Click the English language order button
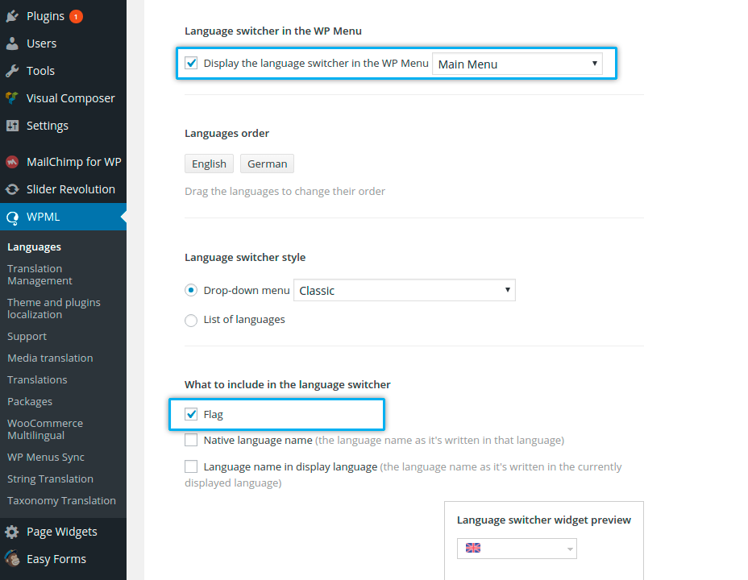 [209, 164]
